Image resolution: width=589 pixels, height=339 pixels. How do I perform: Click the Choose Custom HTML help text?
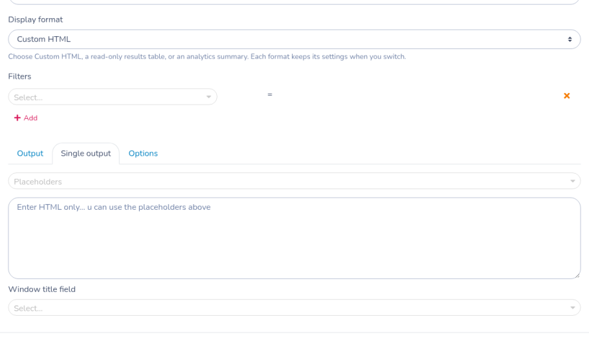pos(207,57)
